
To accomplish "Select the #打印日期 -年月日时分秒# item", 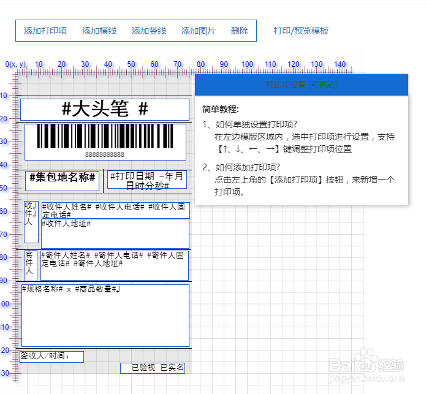I will 147,180.
